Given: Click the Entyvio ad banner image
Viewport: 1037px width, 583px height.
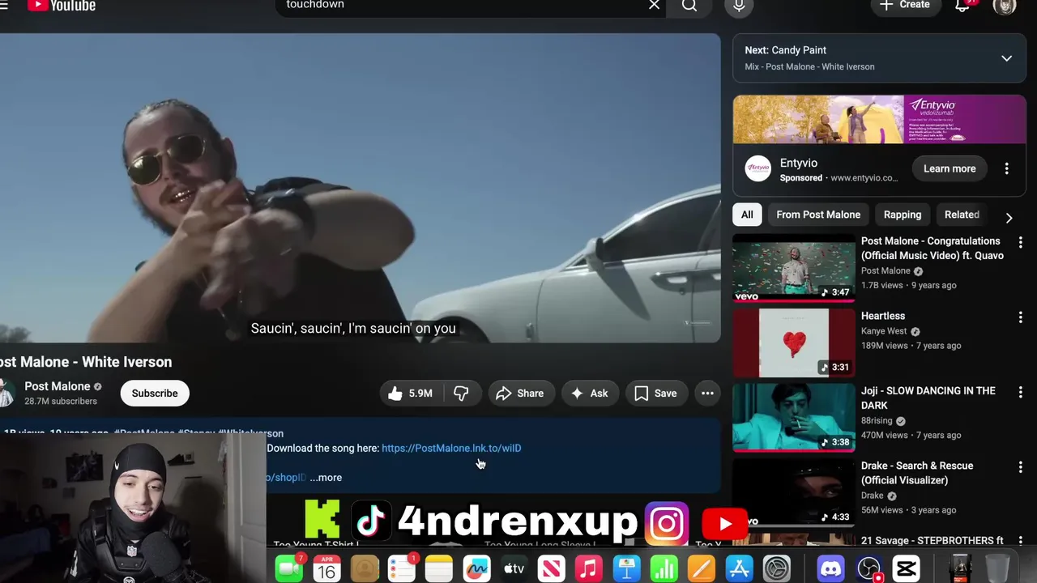Looking at the screenshot, I should tap(879, 119).
